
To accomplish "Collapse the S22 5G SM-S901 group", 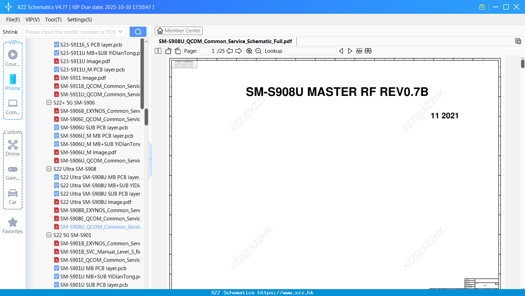I will (49, 235).
